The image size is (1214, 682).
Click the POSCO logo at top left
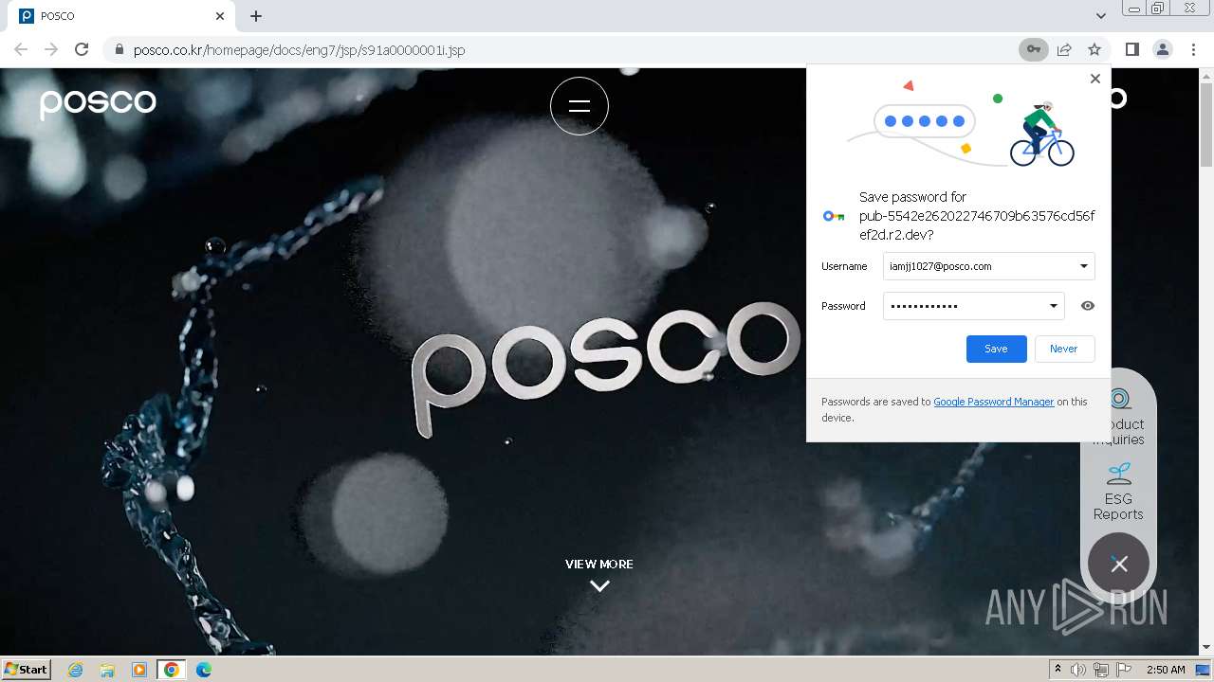pyautogui.click(x=98, y=102)
